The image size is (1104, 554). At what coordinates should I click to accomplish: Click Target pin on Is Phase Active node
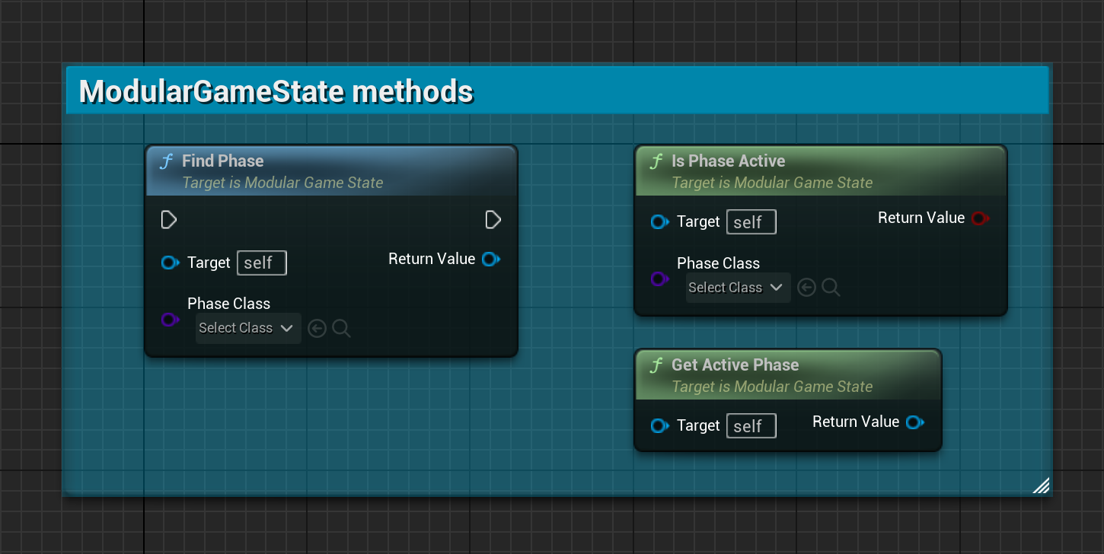point(659,222)
